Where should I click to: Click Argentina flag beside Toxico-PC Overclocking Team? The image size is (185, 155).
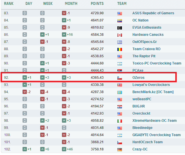120,64
